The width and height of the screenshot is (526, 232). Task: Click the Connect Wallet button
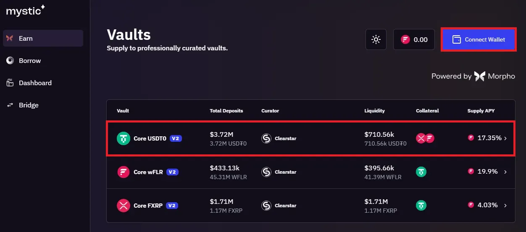[479, 39]
